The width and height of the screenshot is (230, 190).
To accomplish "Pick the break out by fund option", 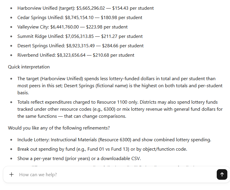I will [102, 149].
